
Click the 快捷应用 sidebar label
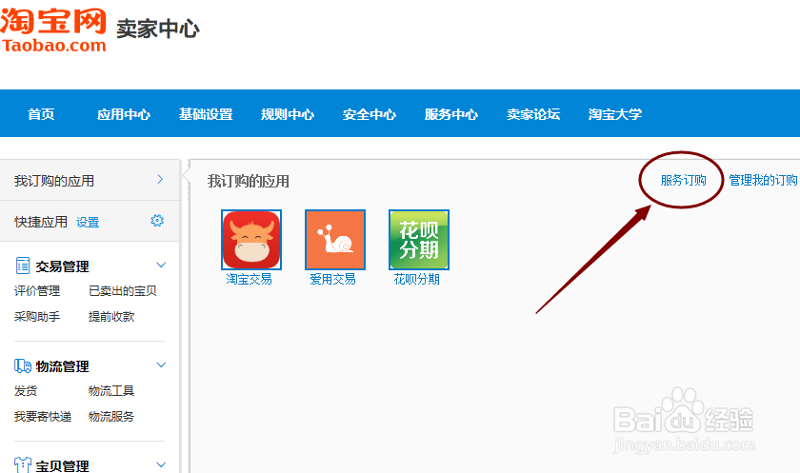41,222
